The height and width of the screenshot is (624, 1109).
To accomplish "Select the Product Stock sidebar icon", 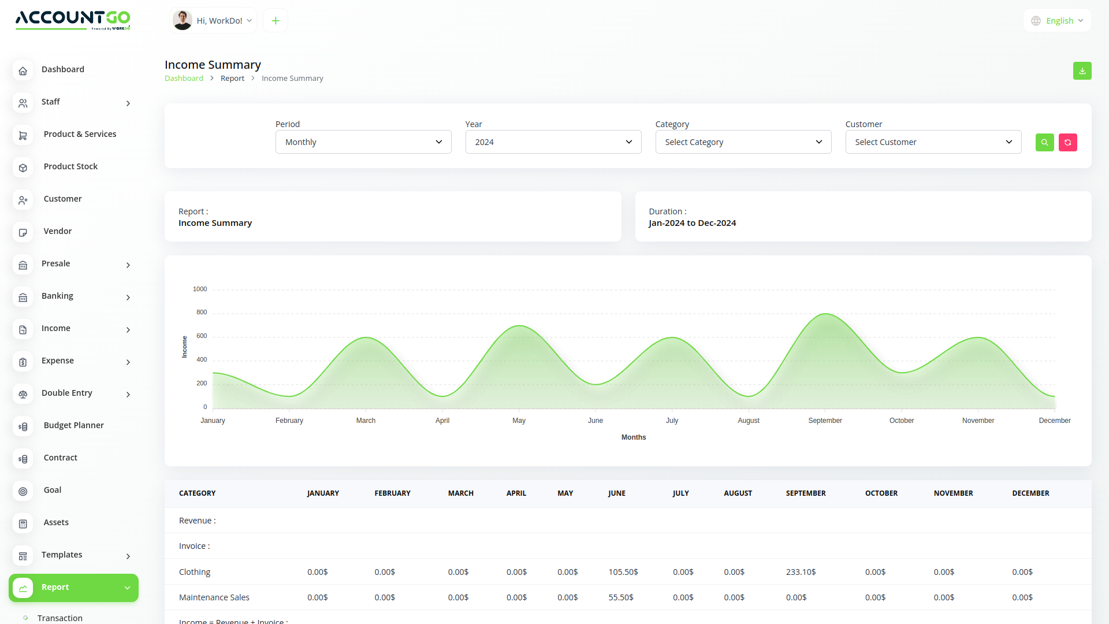I will click(23, 168).
